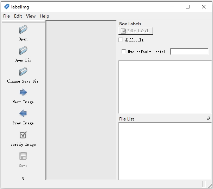The width and height of the screenshot is (213, 189).
Task: Go to Next Image arrow
Action: 23,92
